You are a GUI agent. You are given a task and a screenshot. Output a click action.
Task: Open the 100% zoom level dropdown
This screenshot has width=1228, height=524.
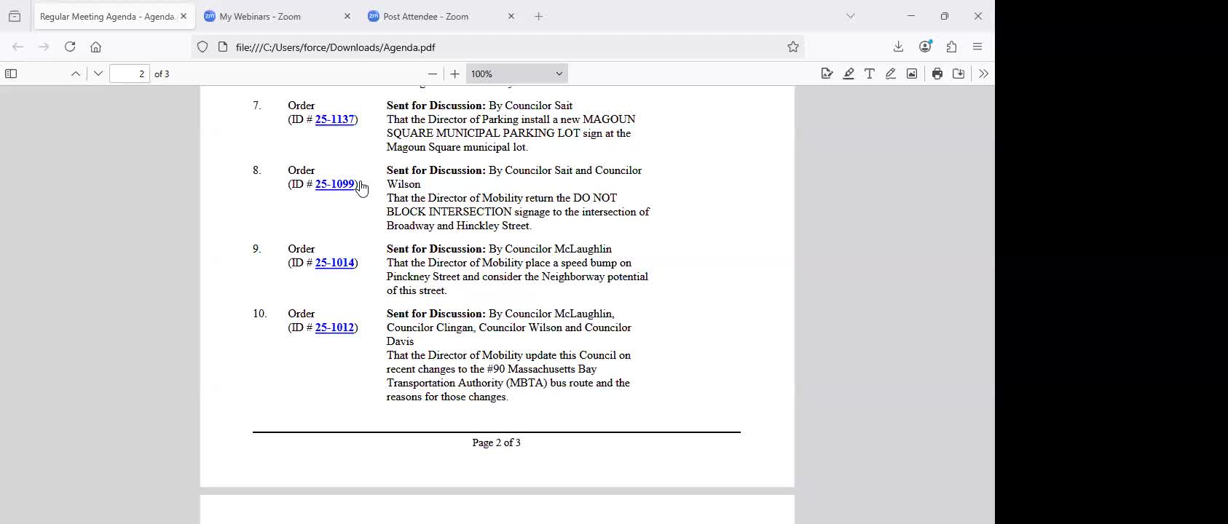click(x=516, y=74)
